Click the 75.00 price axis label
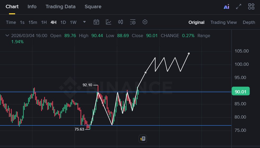This screenshot has width=260, height=148. tap(240, 130)
